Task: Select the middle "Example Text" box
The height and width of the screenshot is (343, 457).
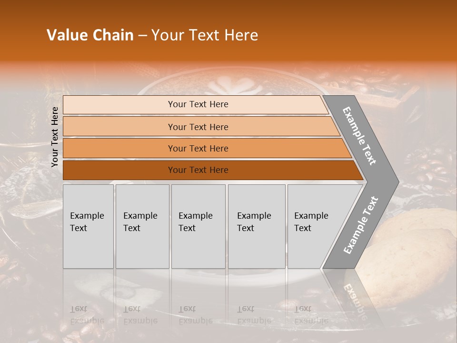Action: (198, 226)
